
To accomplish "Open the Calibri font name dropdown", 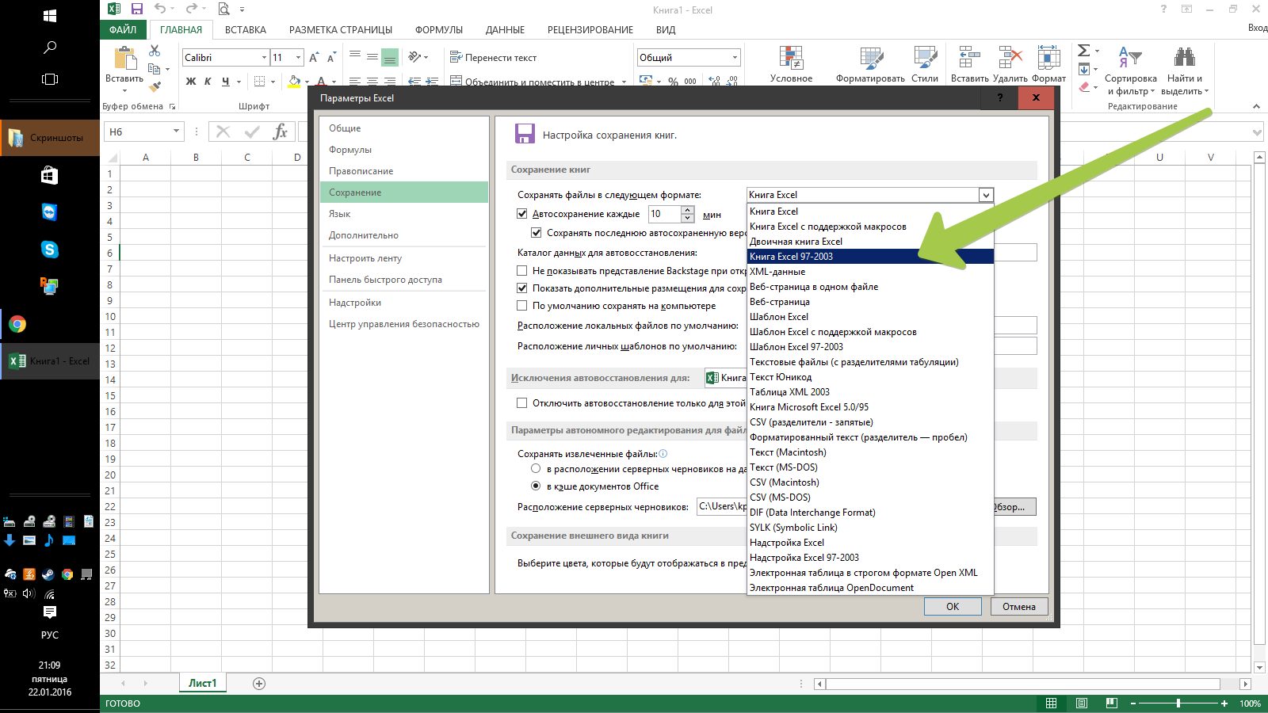I will click(264, 58).
